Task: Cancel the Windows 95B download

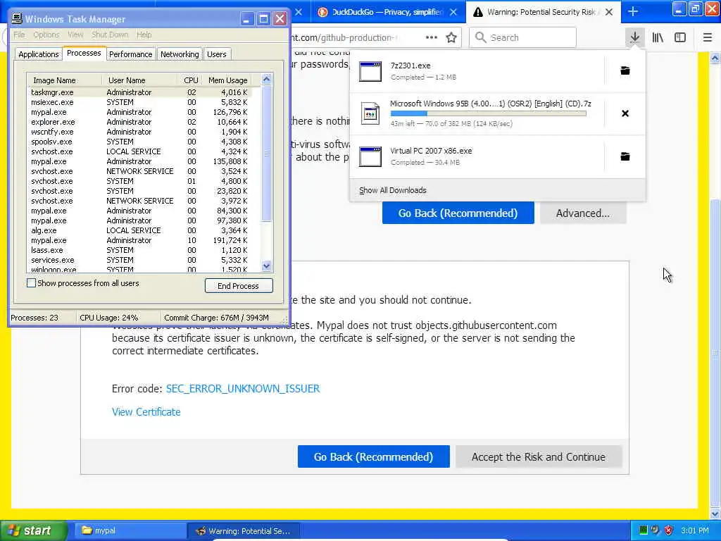Action: pos(625,113)
